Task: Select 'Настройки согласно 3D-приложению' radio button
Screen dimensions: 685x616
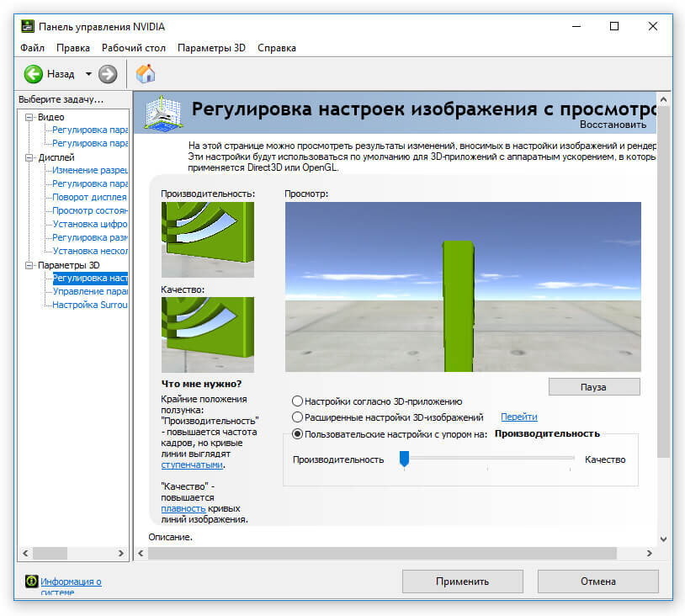Action: [x=297, y=401]
